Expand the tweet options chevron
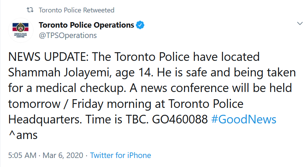 point(300,24)
